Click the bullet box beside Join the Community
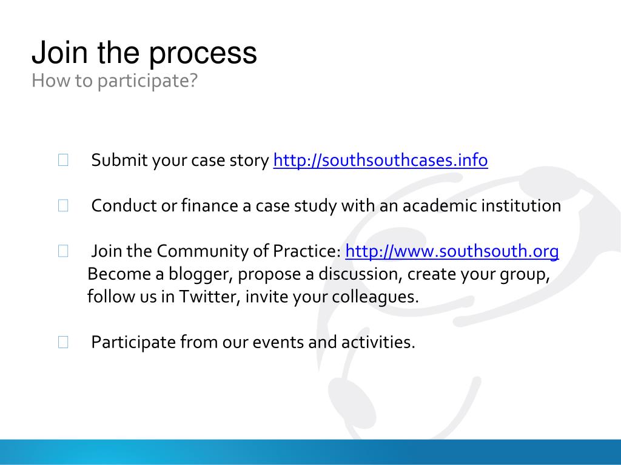This screenshot has height=465, width=621. pos(63,251)
